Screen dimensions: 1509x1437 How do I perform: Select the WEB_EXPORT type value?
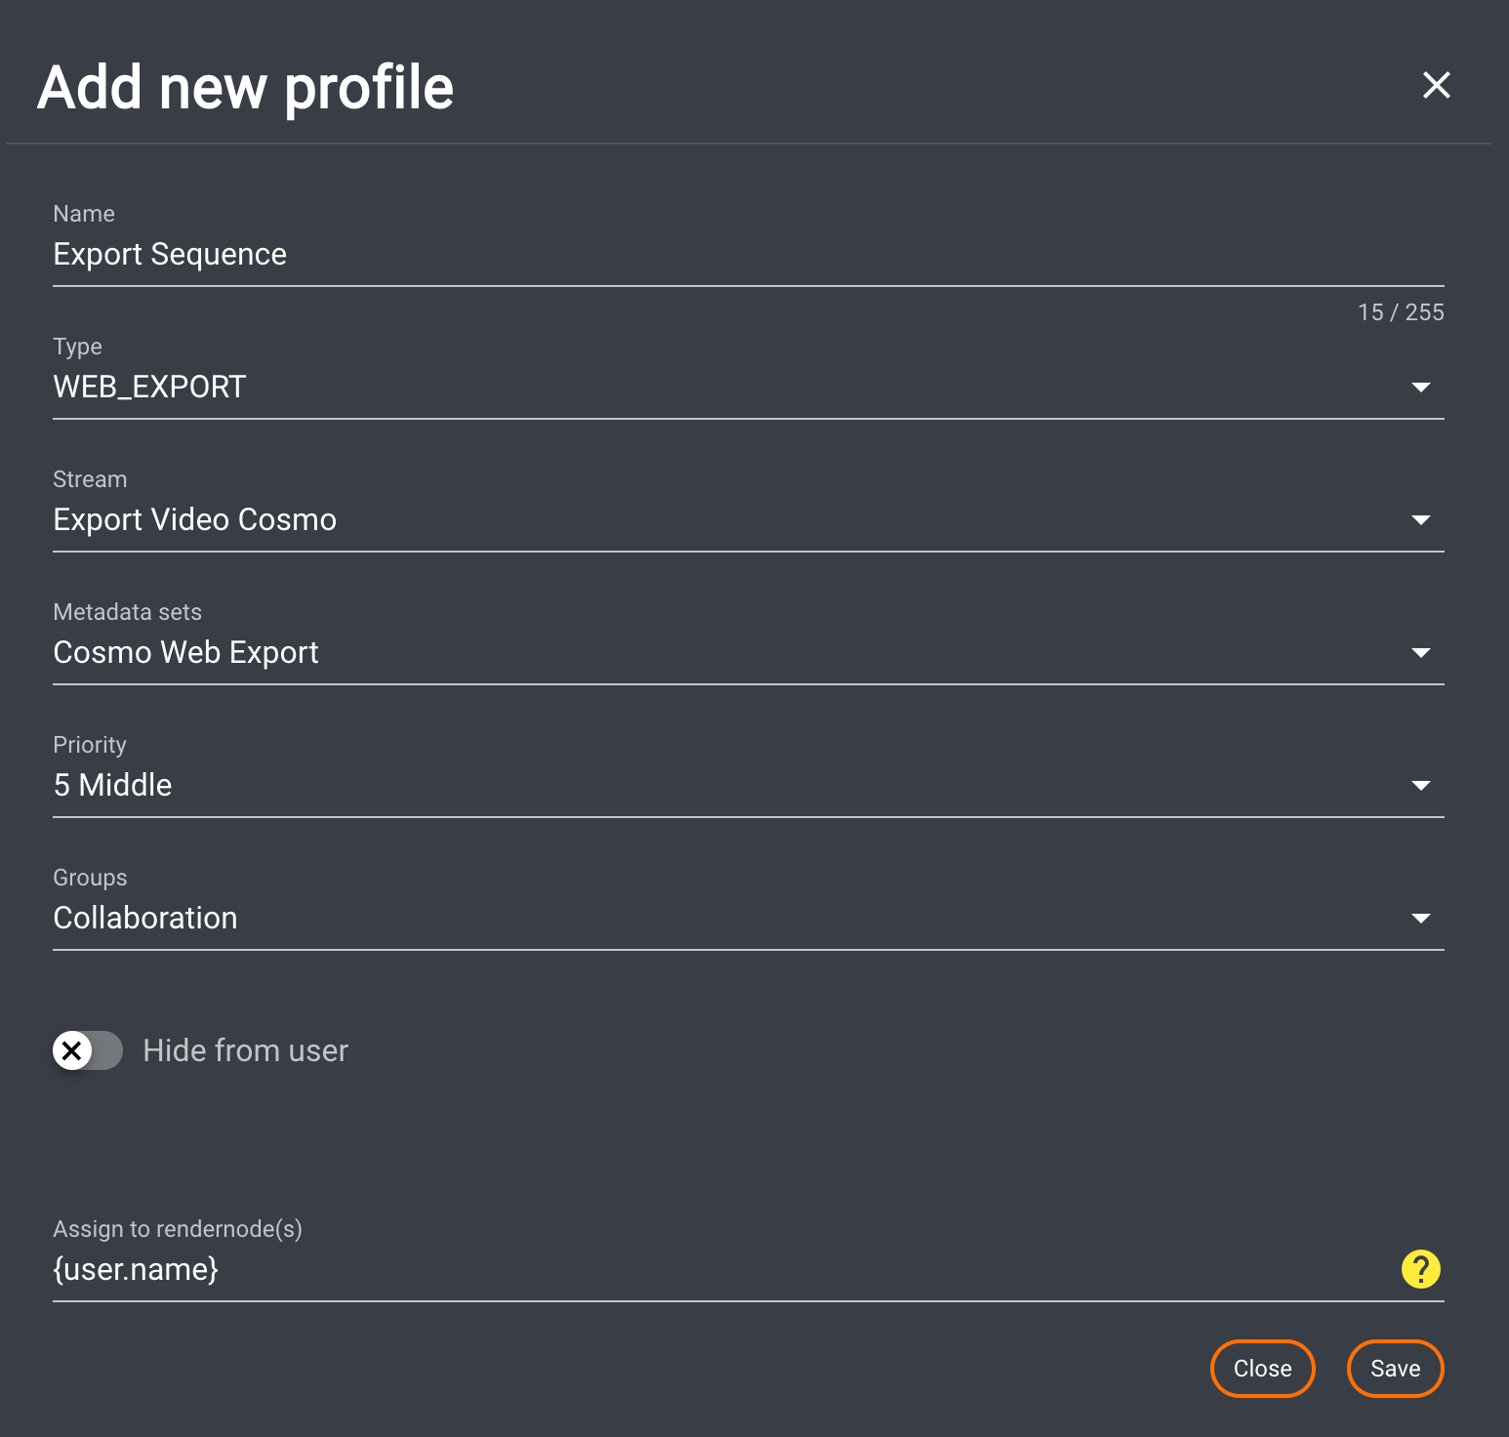149,388
